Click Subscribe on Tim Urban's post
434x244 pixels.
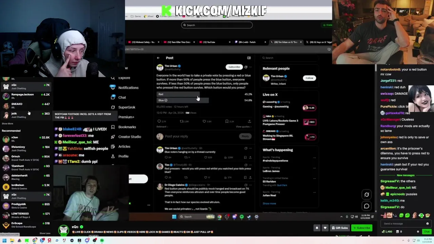point(234,67)
